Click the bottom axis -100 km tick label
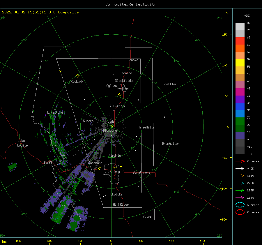 tap(48, 241)
